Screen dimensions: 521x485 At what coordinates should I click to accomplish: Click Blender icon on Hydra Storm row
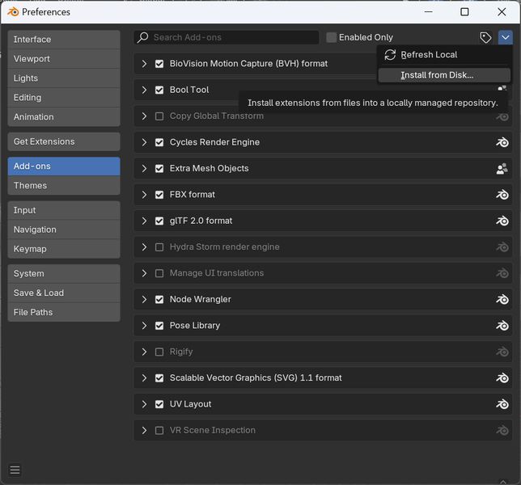(x=502, y=247)
